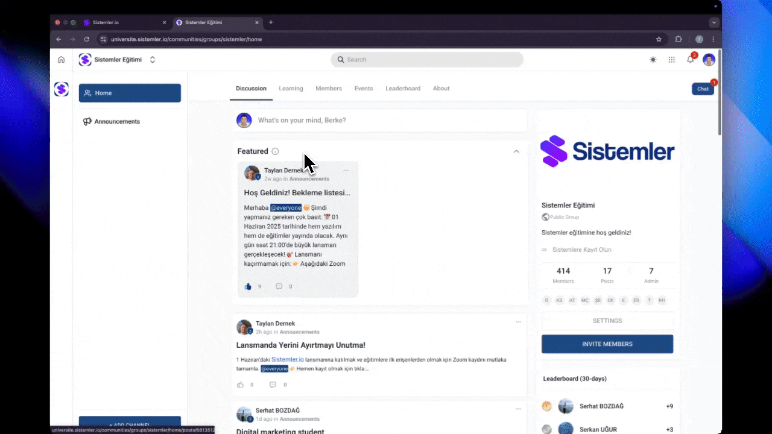Open the home icon in top bar

(61, 60)
